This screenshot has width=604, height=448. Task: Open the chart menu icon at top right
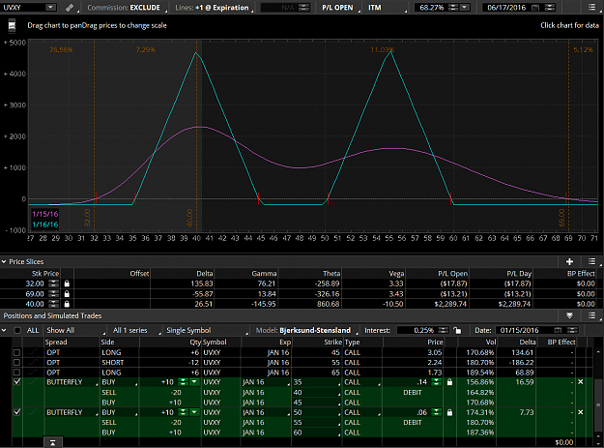point(591,7)
